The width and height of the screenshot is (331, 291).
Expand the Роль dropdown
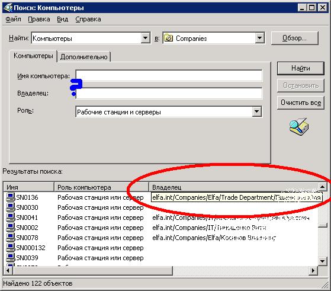[257, 111]
